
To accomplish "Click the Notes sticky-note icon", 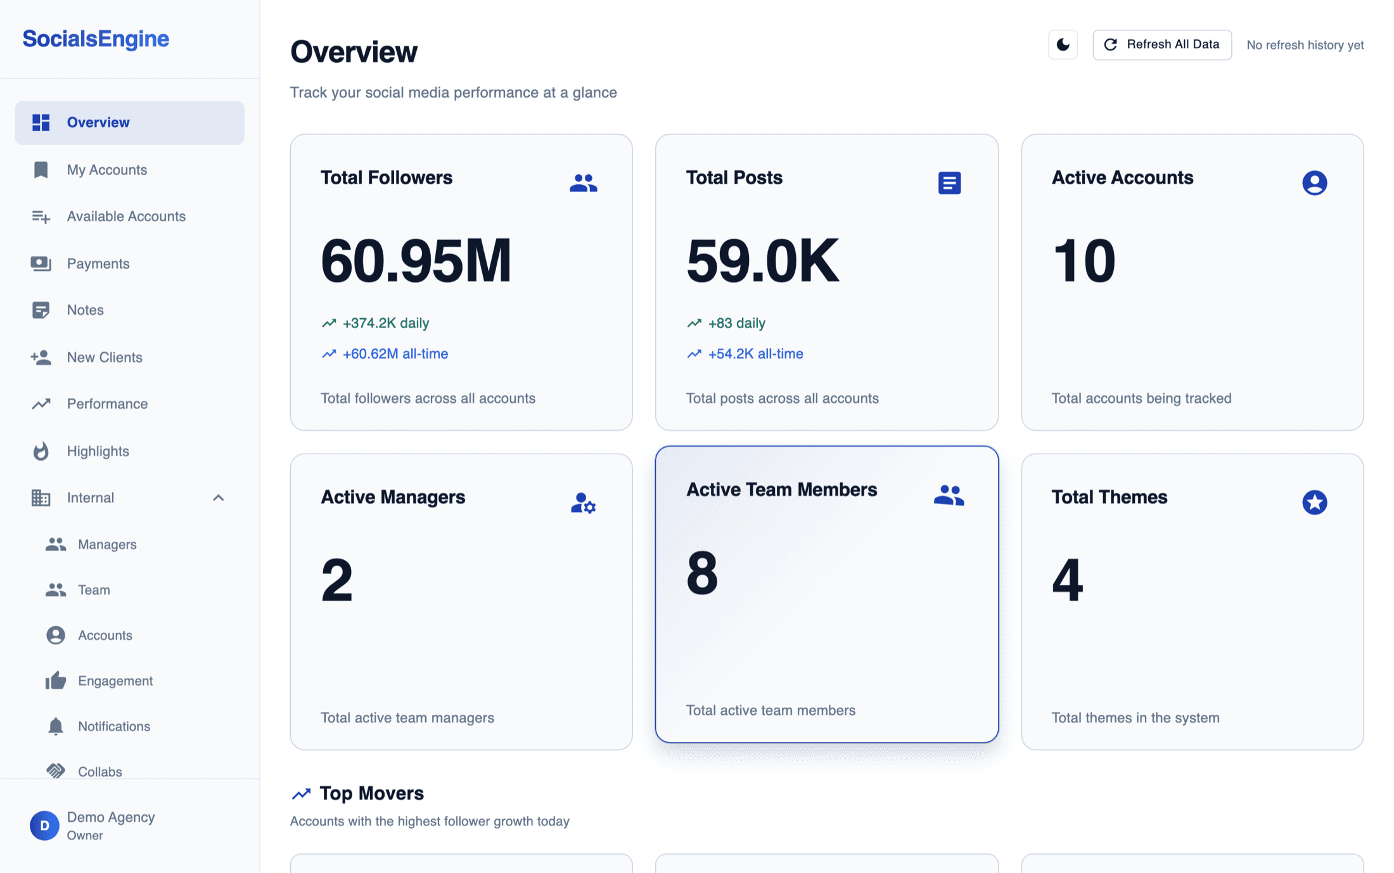I will tap(41, 310).
